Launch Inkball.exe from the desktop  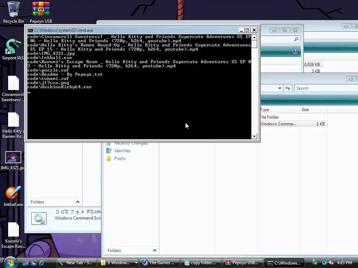pos(13,196)
